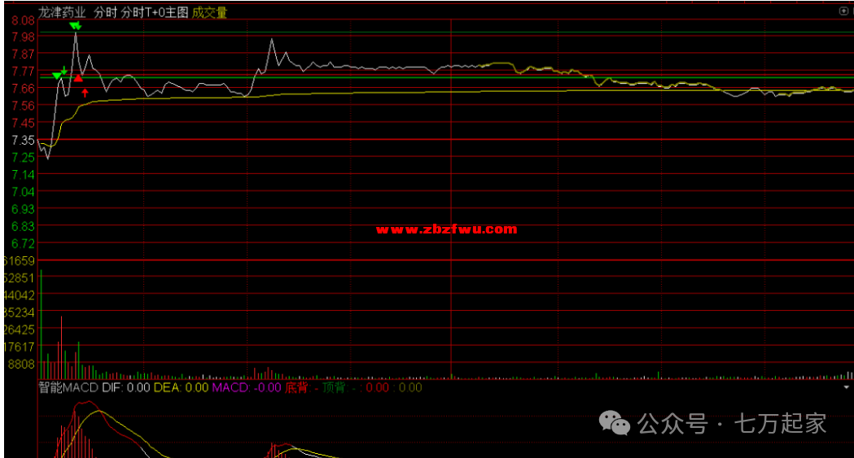Click the yellow DEA: 0.00 readout
The height and width of the screenshot is (458, 854).
181,387
